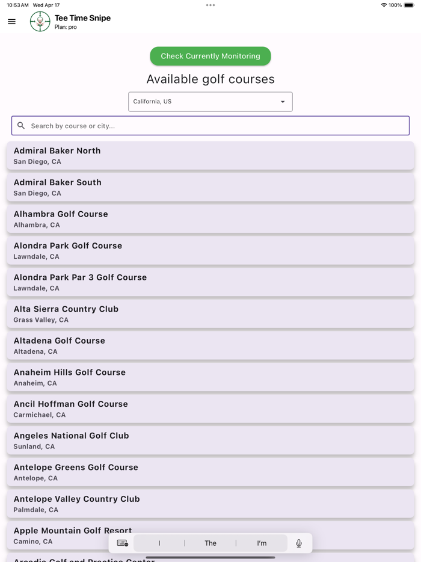Tap the battery indicator icon

click(x=410, y=5)
